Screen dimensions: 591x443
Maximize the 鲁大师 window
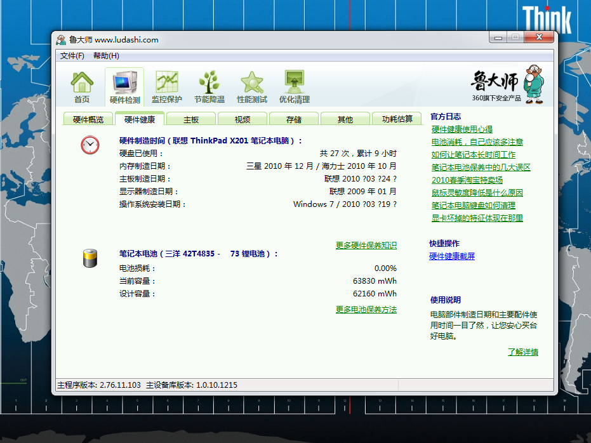tap(515, 37)
